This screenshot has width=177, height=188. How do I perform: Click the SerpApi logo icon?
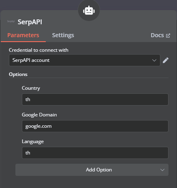[x=11, y=21]
